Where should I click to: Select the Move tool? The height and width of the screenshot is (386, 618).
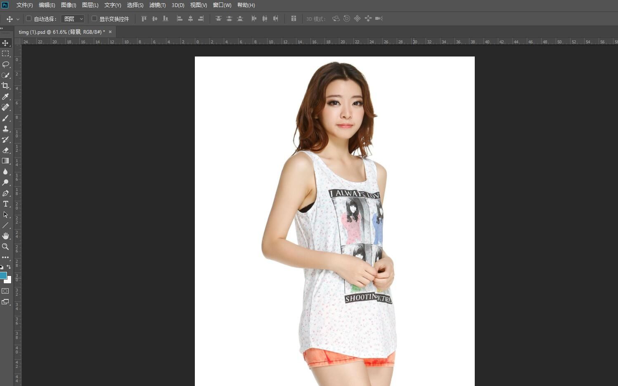6,42
